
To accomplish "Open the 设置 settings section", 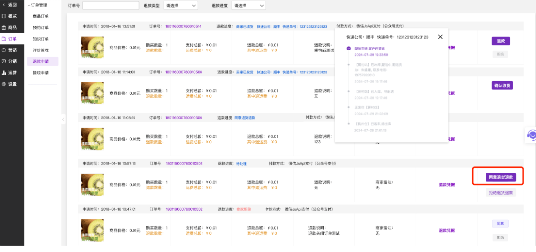I will click(x=10, y=84).
